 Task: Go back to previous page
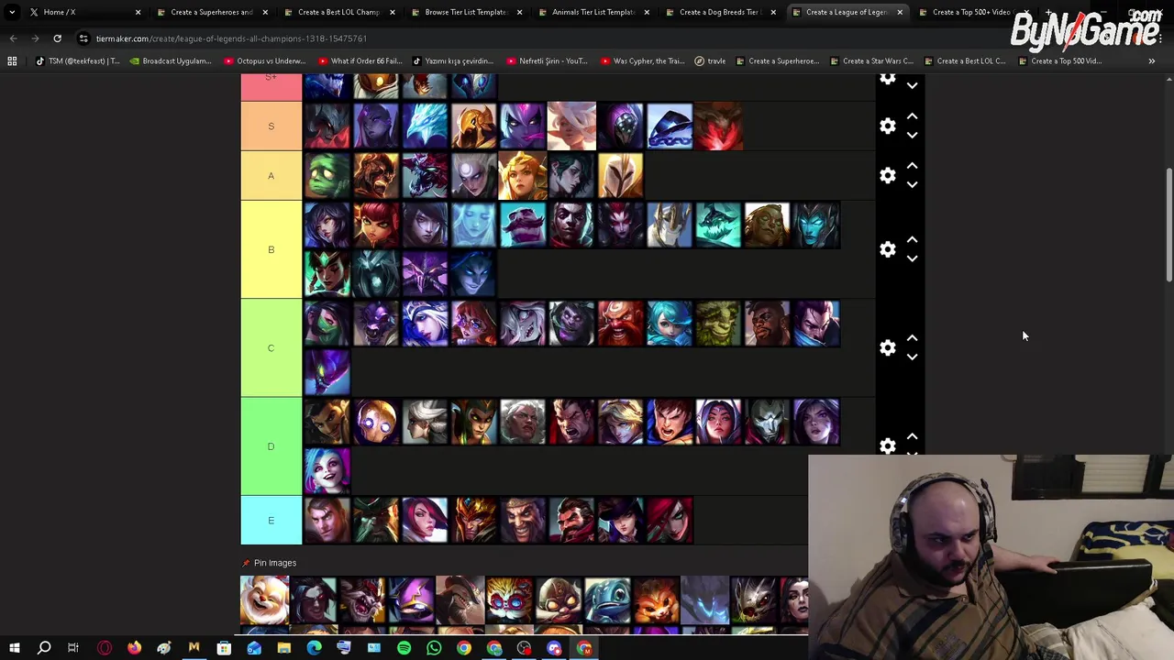pyautogui.click(x=13, y=38)
